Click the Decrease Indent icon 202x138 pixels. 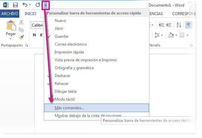click(x=161, y=25)
